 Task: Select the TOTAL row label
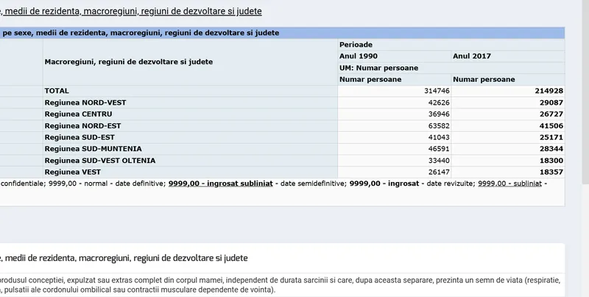click(x=57, y=91)
